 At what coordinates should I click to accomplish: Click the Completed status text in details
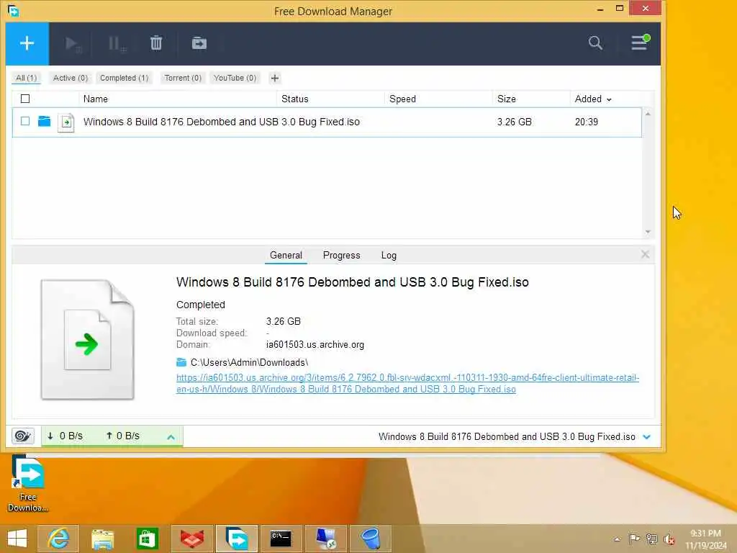(x=201, y=305)
